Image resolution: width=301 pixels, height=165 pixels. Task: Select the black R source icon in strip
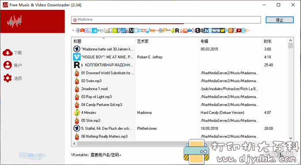pyautogui.click(x=177, y=31)
